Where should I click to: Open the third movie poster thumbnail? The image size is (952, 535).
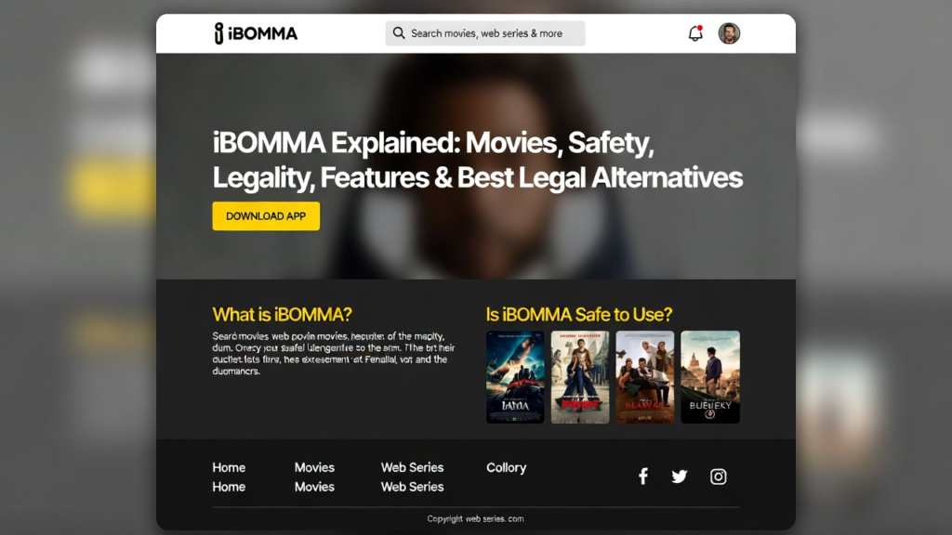(x=645, y=377)
